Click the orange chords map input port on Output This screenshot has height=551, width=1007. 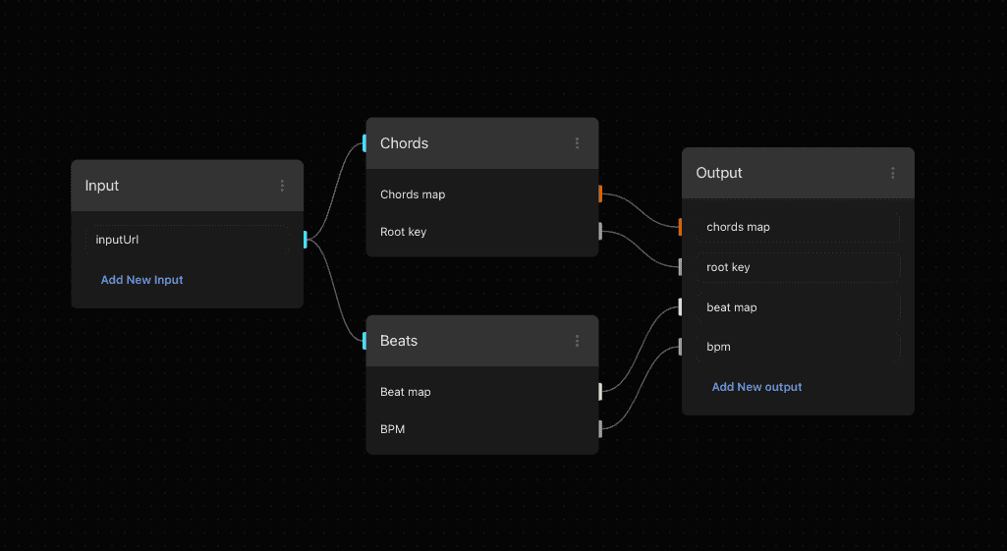point(680,227)
